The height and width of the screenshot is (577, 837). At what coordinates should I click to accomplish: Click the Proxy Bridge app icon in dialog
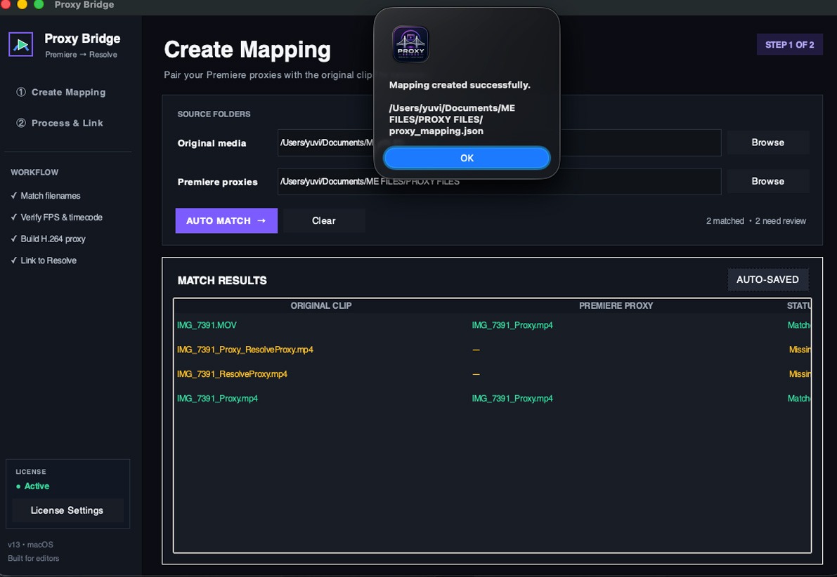coord(410,44)
